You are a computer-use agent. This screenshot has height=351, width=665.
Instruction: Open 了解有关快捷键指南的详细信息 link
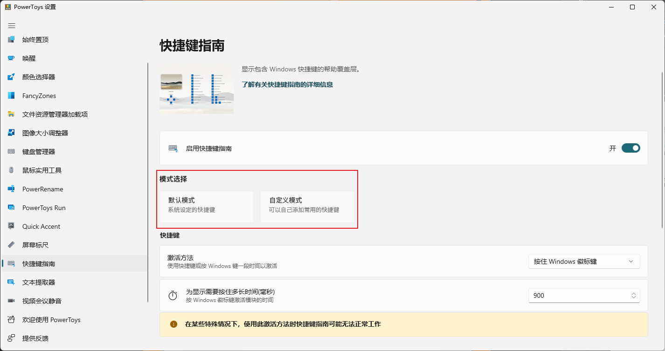click(x=287, y=84)
